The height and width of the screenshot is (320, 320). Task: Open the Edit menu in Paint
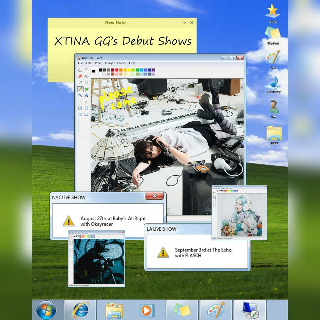tap(89, 63)
